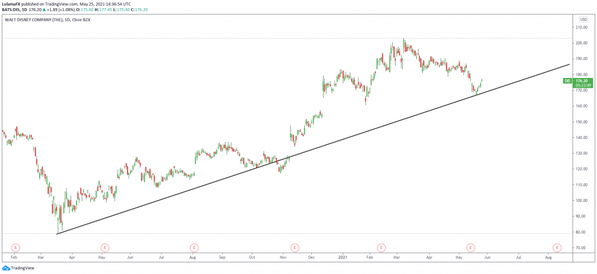Screen dimensions: 597x274
Task: Click the USD currency label
Action: 583,19
